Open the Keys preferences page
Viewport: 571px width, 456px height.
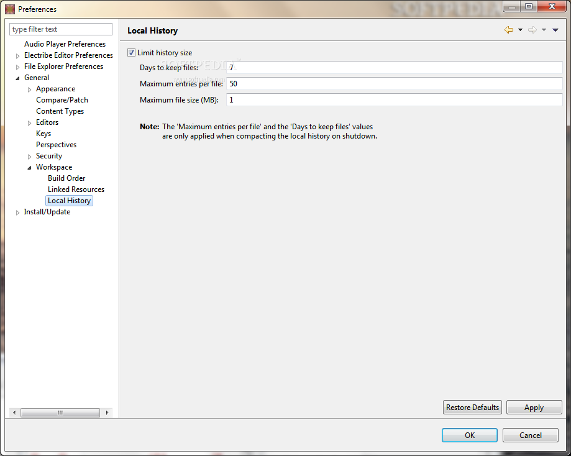click(x=43, y=134)
